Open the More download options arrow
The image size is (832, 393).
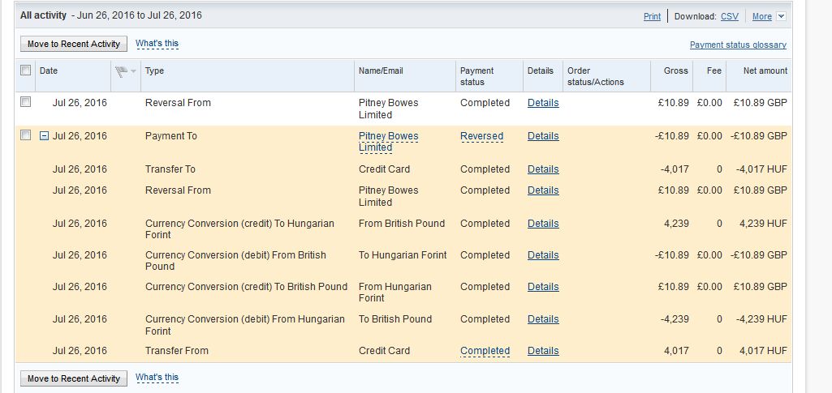(781, 16)
